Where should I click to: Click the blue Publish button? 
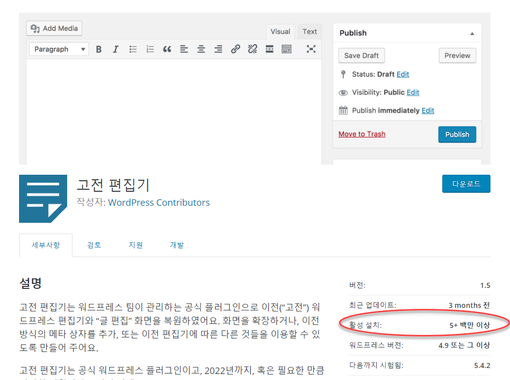(457, 135)
